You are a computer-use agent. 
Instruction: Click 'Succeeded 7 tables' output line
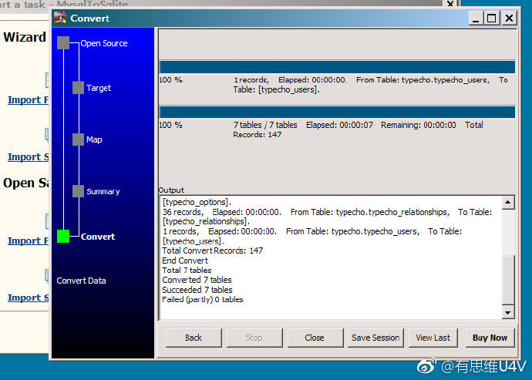[197, 290]
